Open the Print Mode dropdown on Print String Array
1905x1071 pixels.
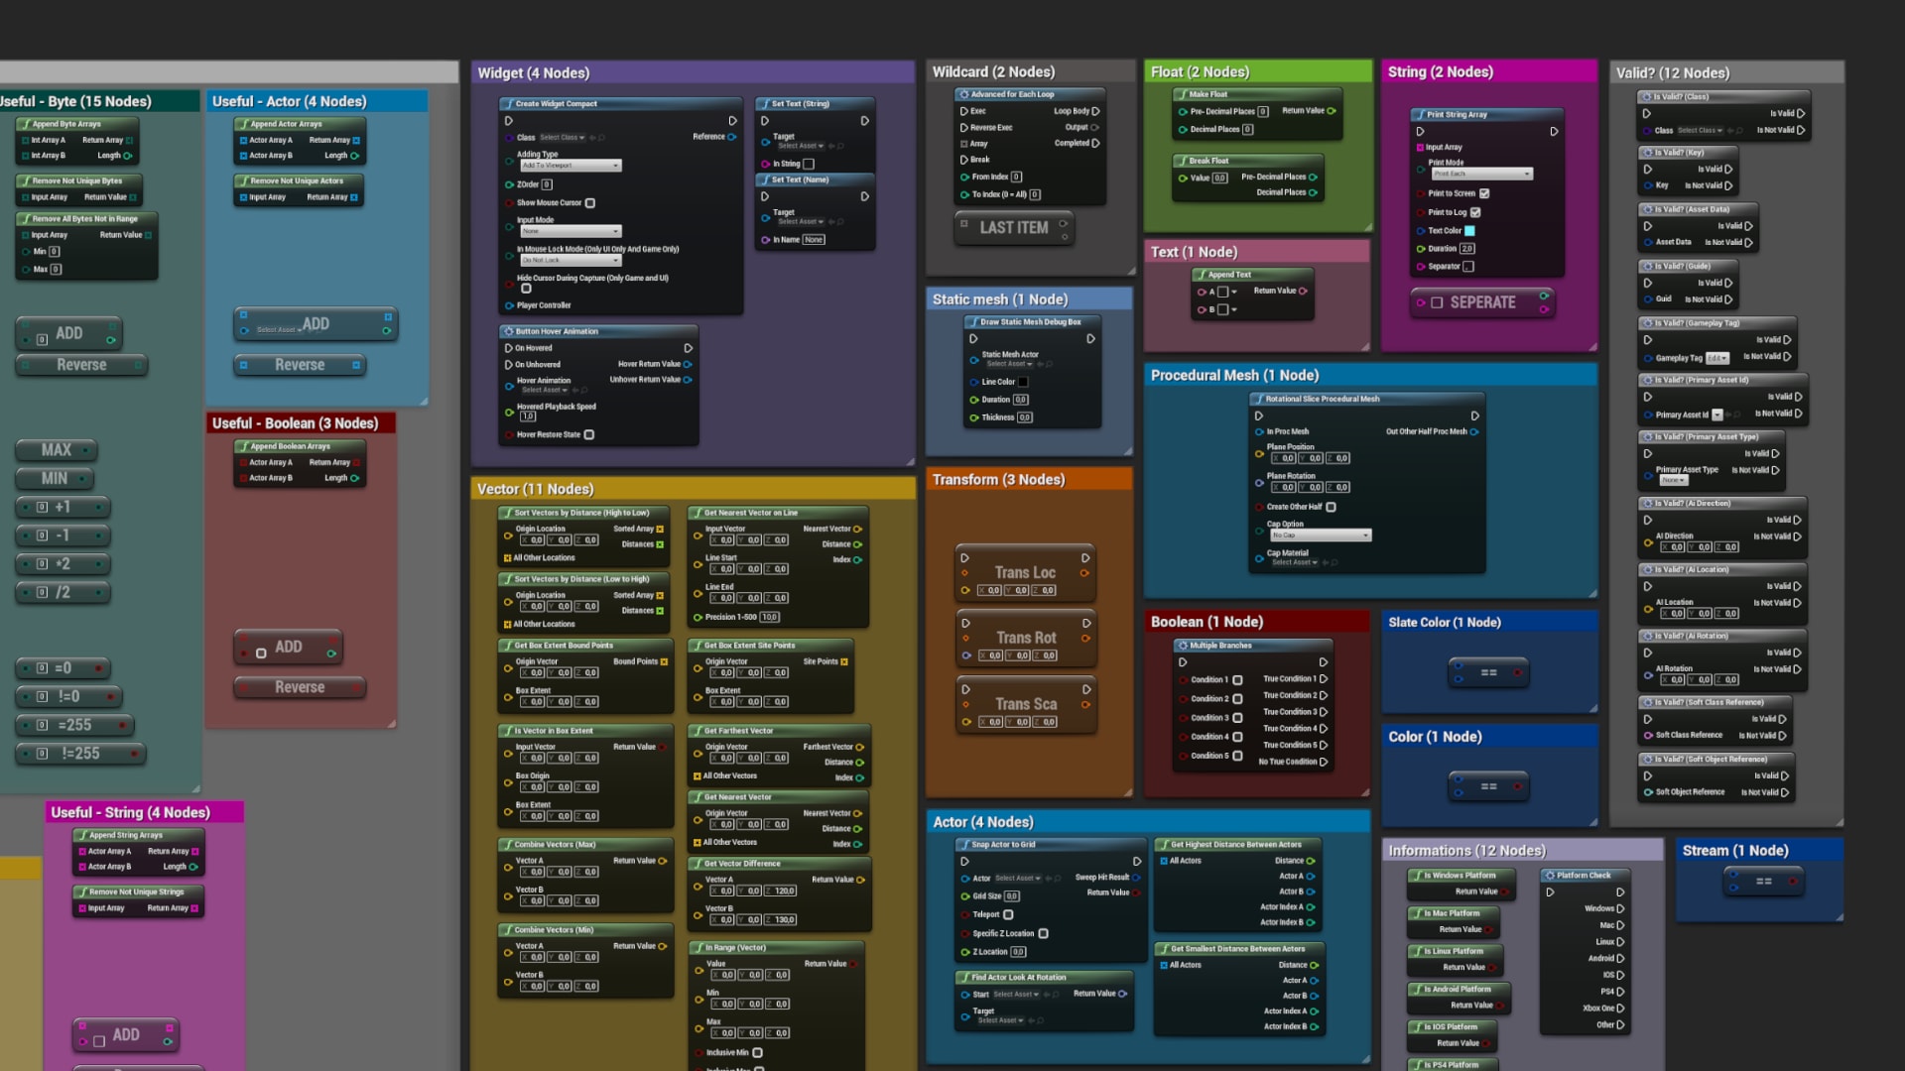(x=1482, y=174)
